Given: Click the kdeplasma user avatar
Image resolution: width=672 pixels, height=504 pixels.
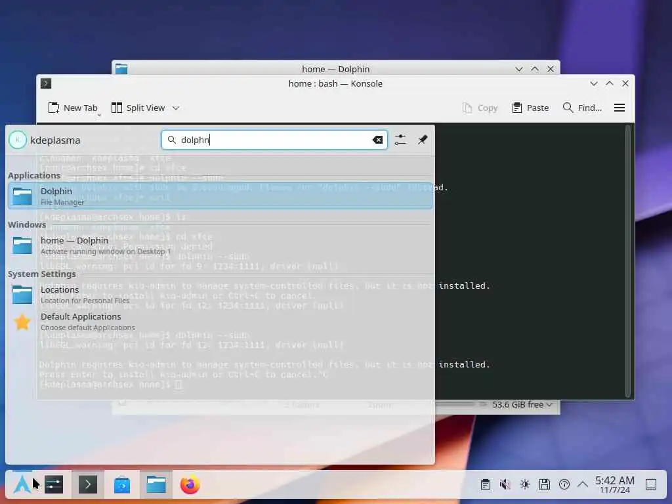Looking at the screenshot, I should (x=18, y=140).
